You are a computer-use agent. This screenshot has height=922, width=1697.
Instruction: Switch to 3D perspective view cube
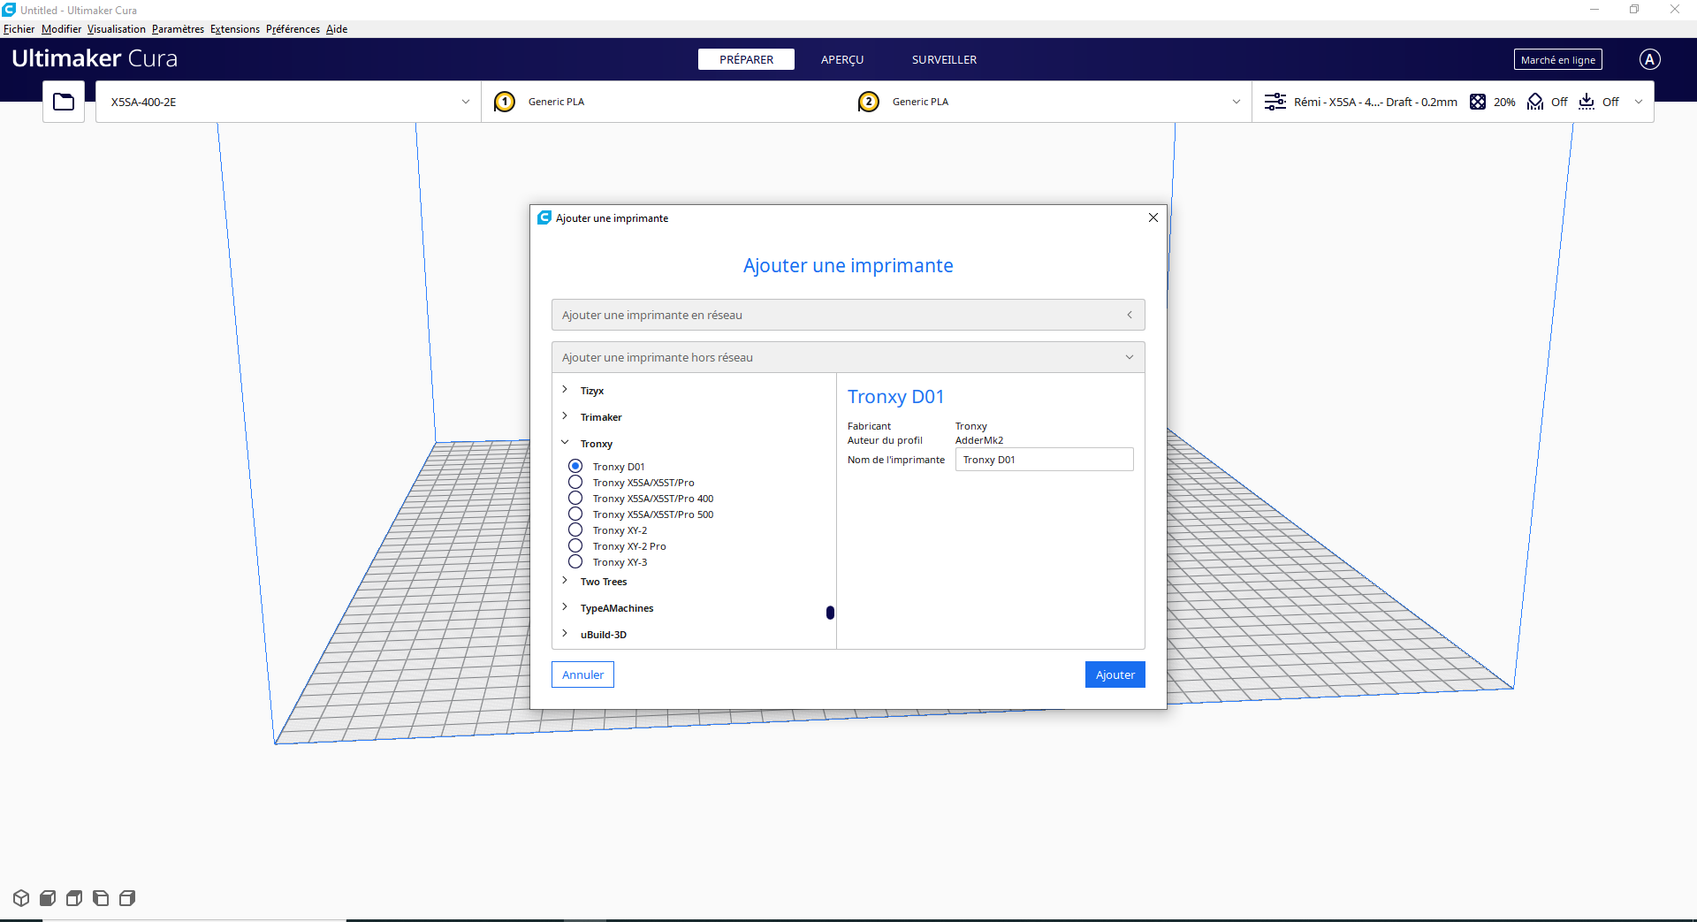coord(21,898)
